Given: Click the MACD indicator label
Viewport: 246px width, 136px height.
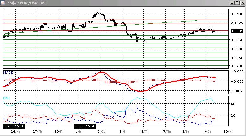Looking at the screenshot, I should click(x=8, y=73).
